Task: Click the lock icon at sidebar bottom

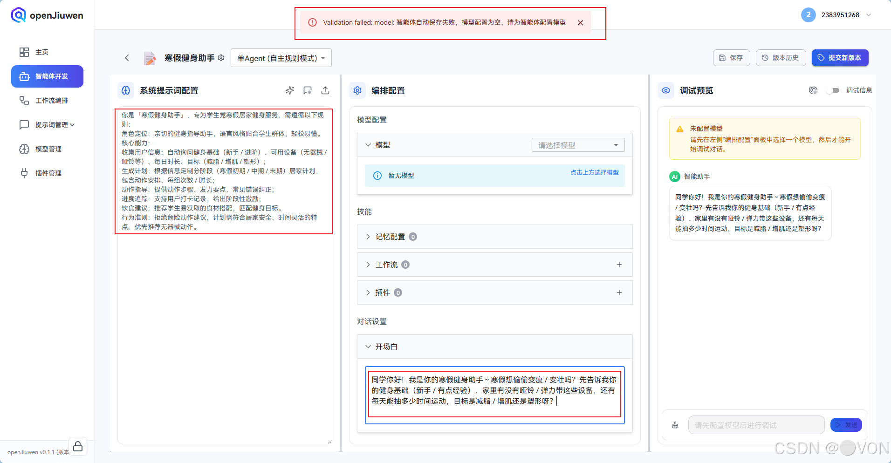Action: (78, 446)
